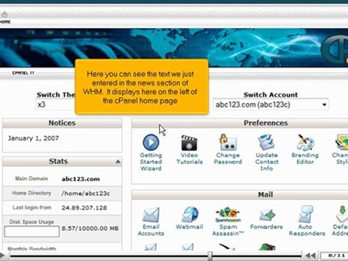Click the Mail section header
This screenshot has width=348, height=261.
pos(240,195)
